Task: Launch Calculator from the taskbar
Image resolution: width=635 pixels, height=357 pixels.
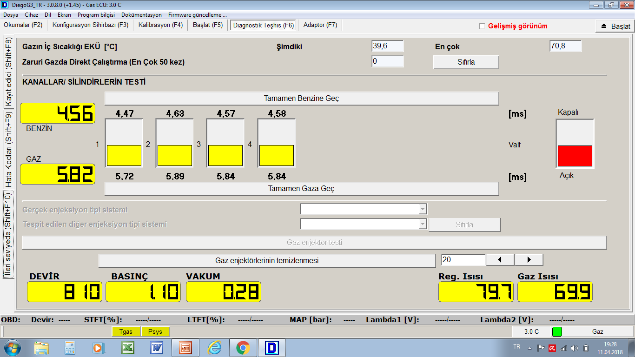Action: (70, 348)
